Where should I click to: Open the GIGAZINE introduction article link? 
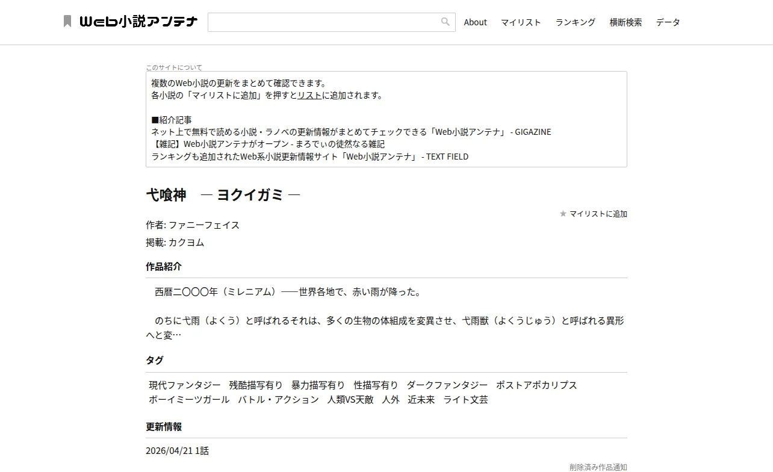point(351,132)
